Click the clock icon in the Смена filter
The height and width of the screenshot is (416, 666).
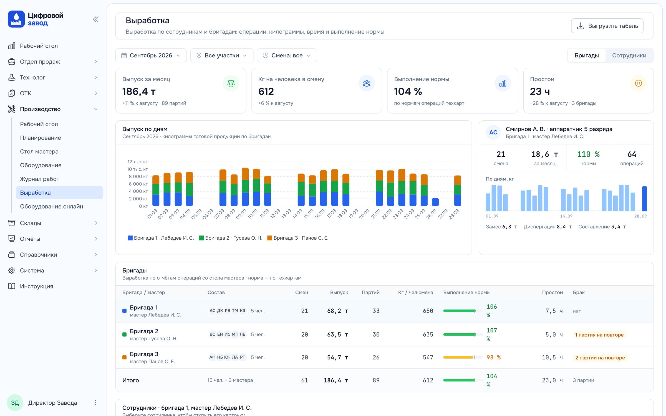[266, 55]
